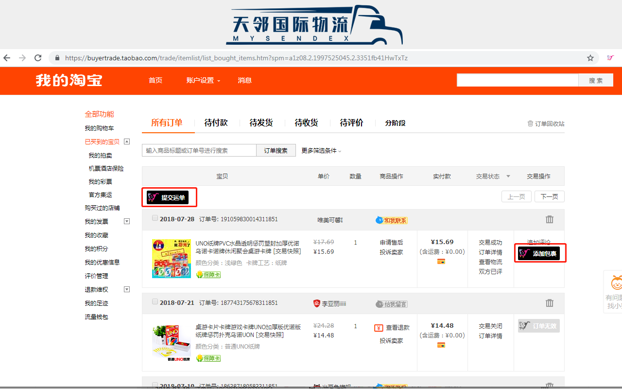Click the 添加包裹 button
622x389 pixels.
coord(539,253)
